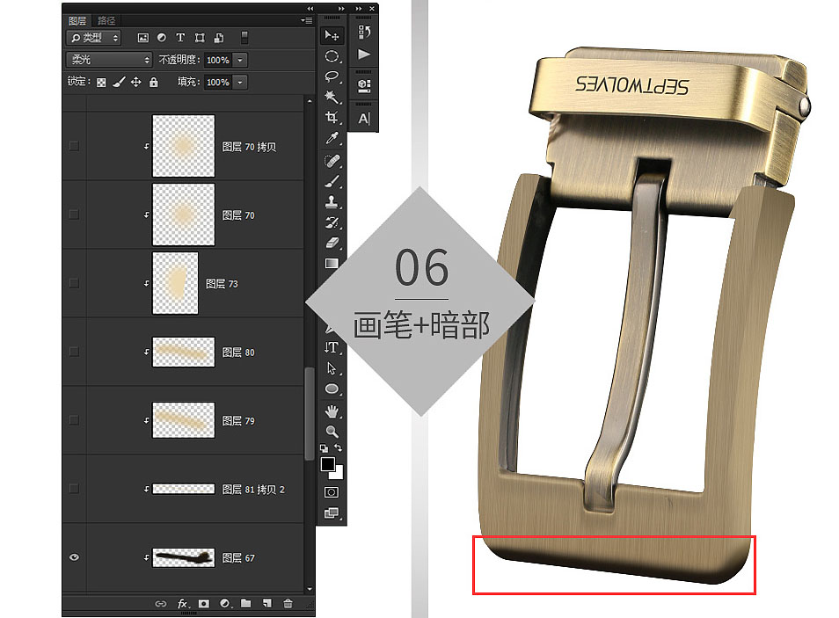Select the Elliptical Marquee tool
Viewport: 839px width, 618px height.
332,56
